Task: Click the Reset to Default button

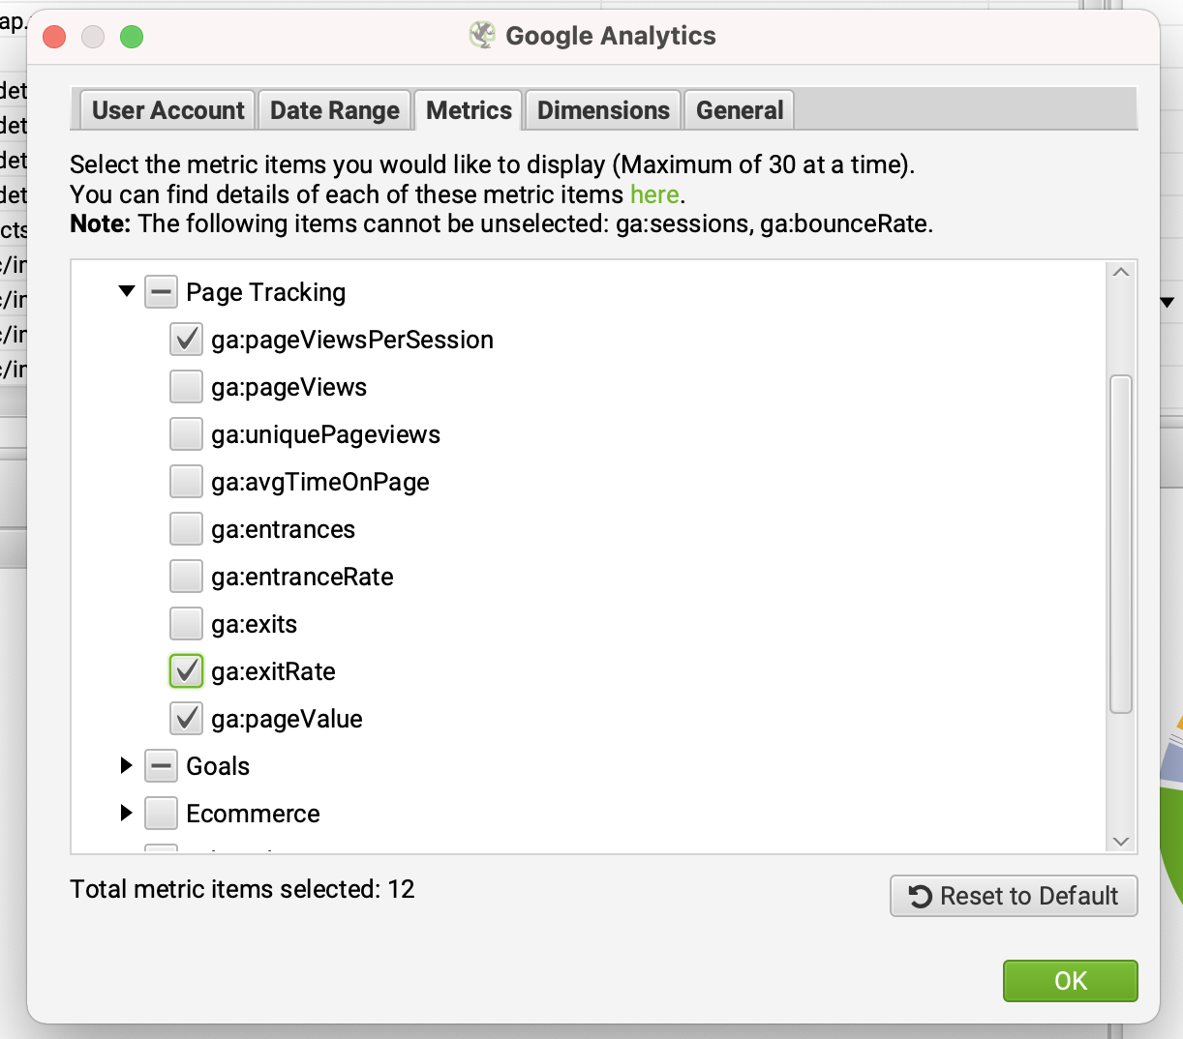Action: pos(1014,896)
